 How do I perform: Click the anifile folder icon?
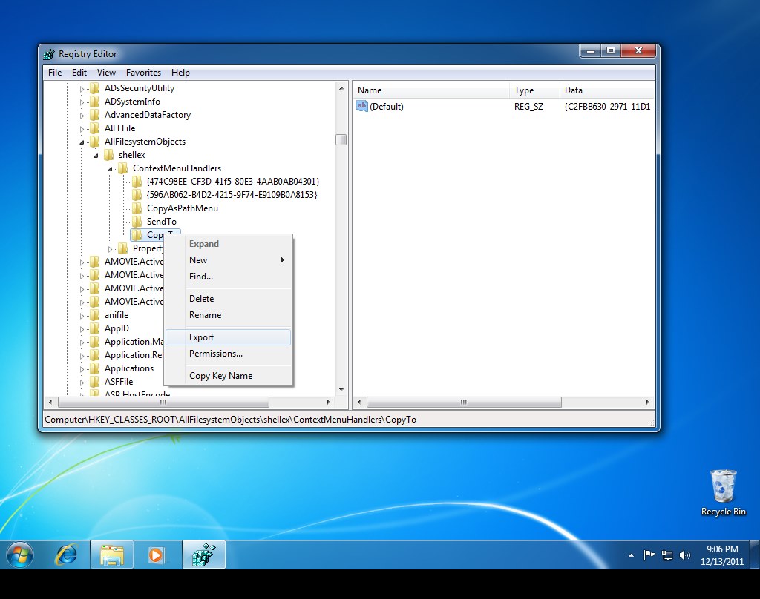95,315
